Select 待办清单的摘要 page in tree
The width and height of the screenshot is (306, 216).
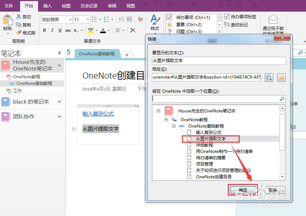click(210, 158)
